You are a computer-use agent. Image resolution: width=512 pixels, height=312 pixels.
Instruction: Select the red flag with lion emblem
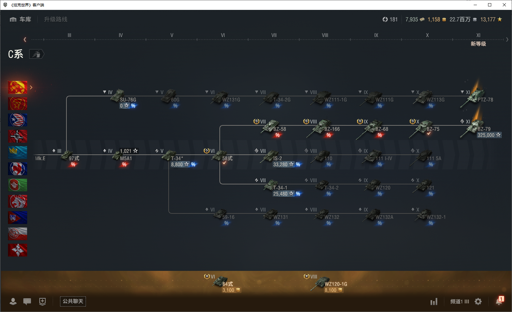(18, 201)
